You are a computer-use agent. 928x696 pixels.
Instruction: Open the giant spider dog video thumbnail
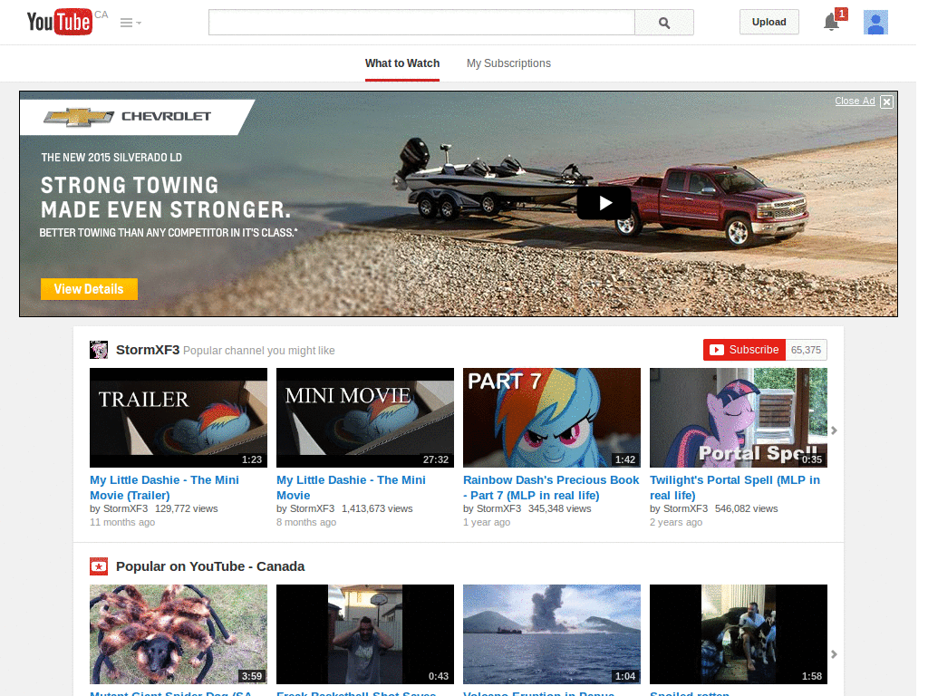point(179,634)
